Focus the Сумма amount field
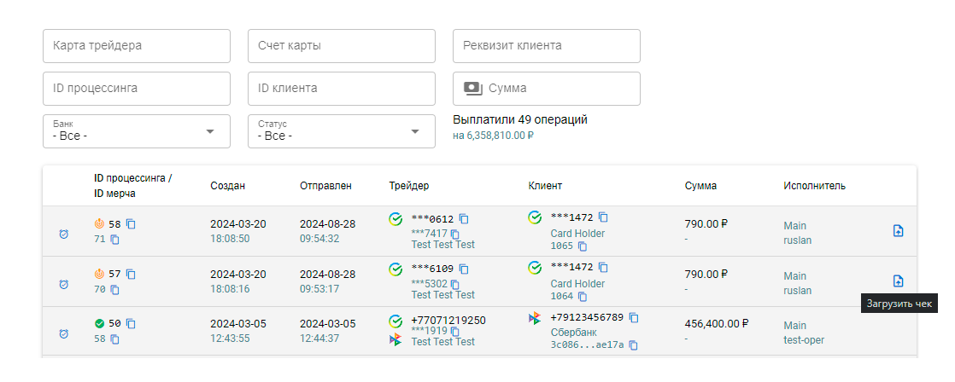Screen dimensions: 955x382 point(560,89)
